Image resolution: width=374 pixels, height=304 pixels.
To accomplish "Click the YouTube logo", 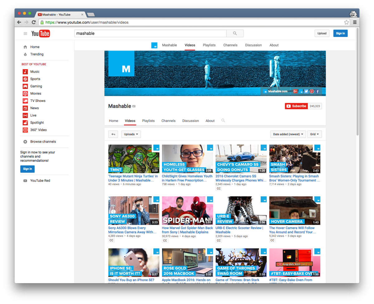I will 41,34.
